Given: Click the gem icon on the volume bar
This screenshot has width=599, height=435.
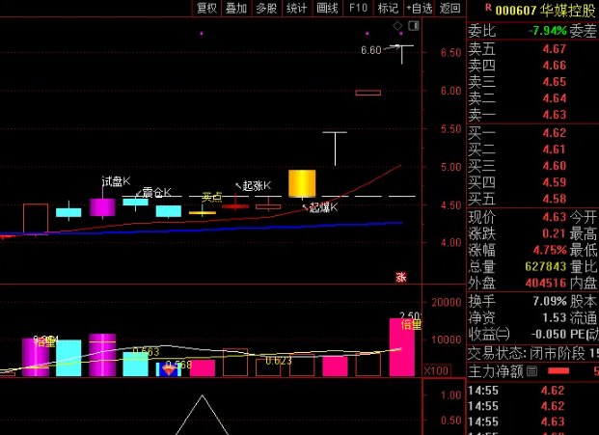Looking at the screenshot, I should 169,367.
